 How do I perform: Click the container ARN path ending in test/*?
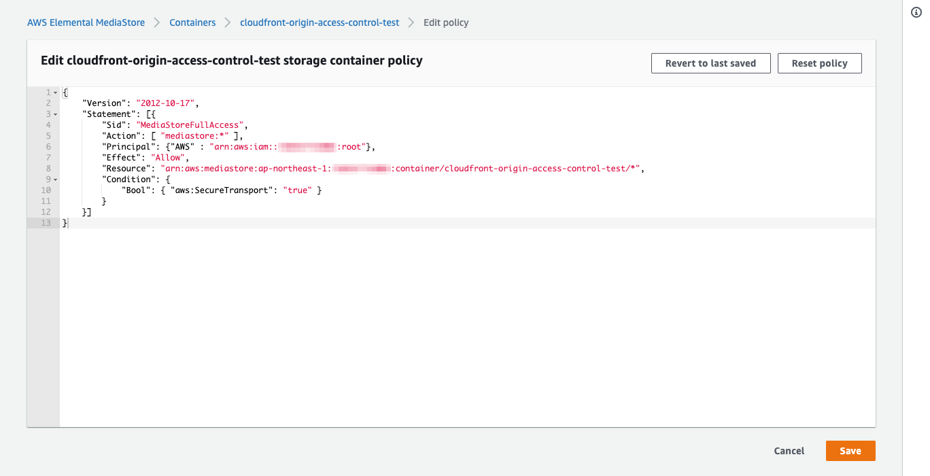[516, 169]
